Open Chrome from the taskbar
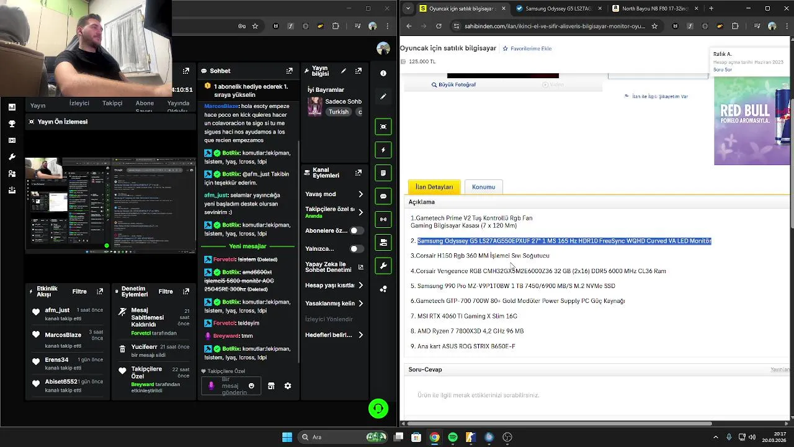The image size is (794, 447). click(x=435, y=437)
